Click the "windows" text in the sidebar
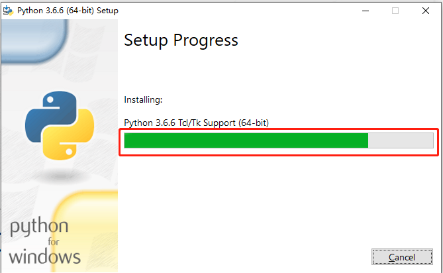443x273 pixels. 45,256
